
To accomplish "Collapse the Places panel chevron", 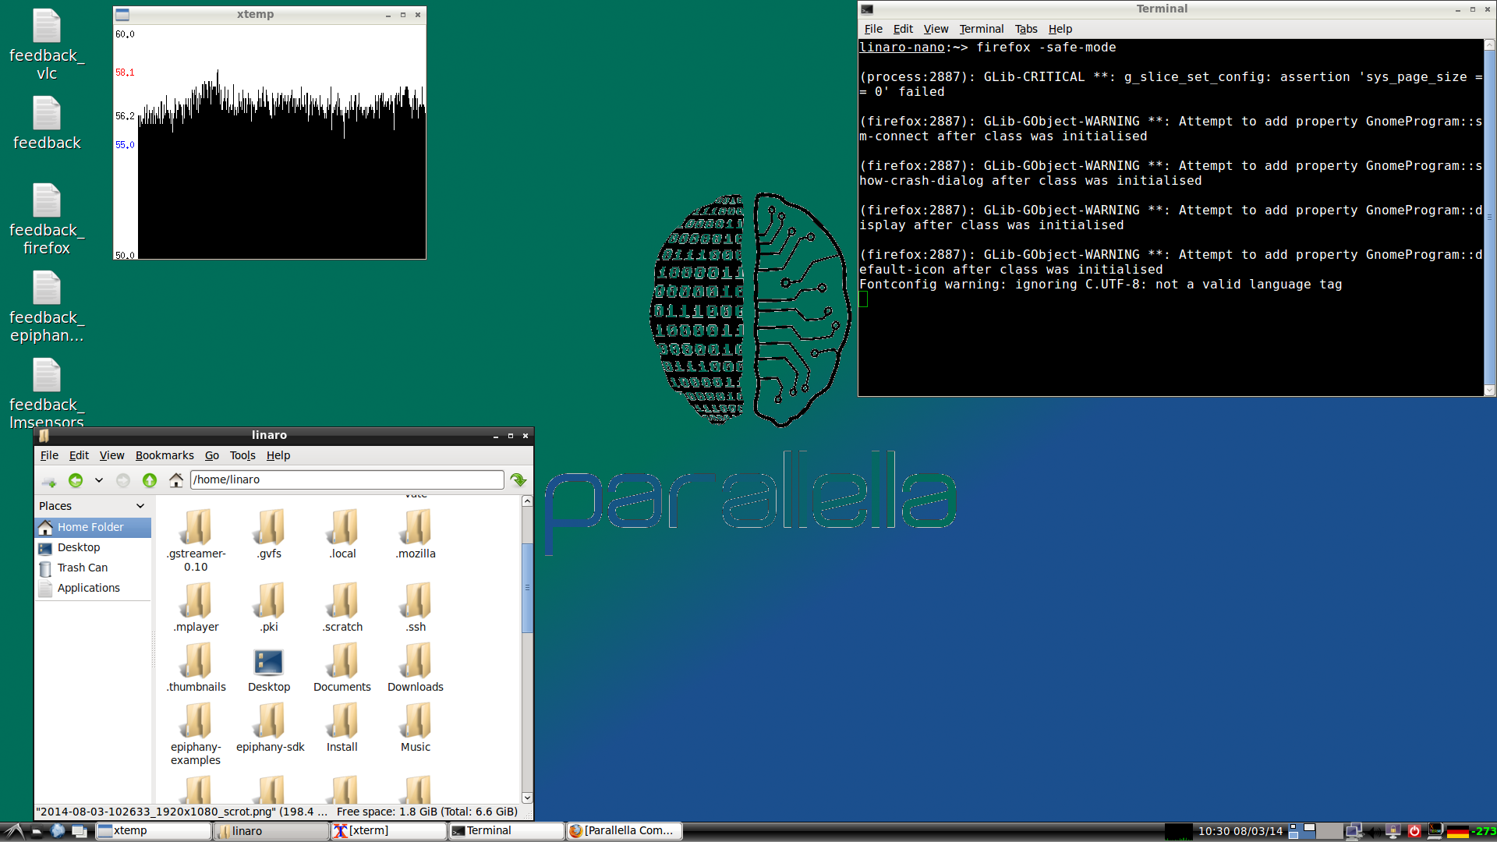I will [140, 506].
